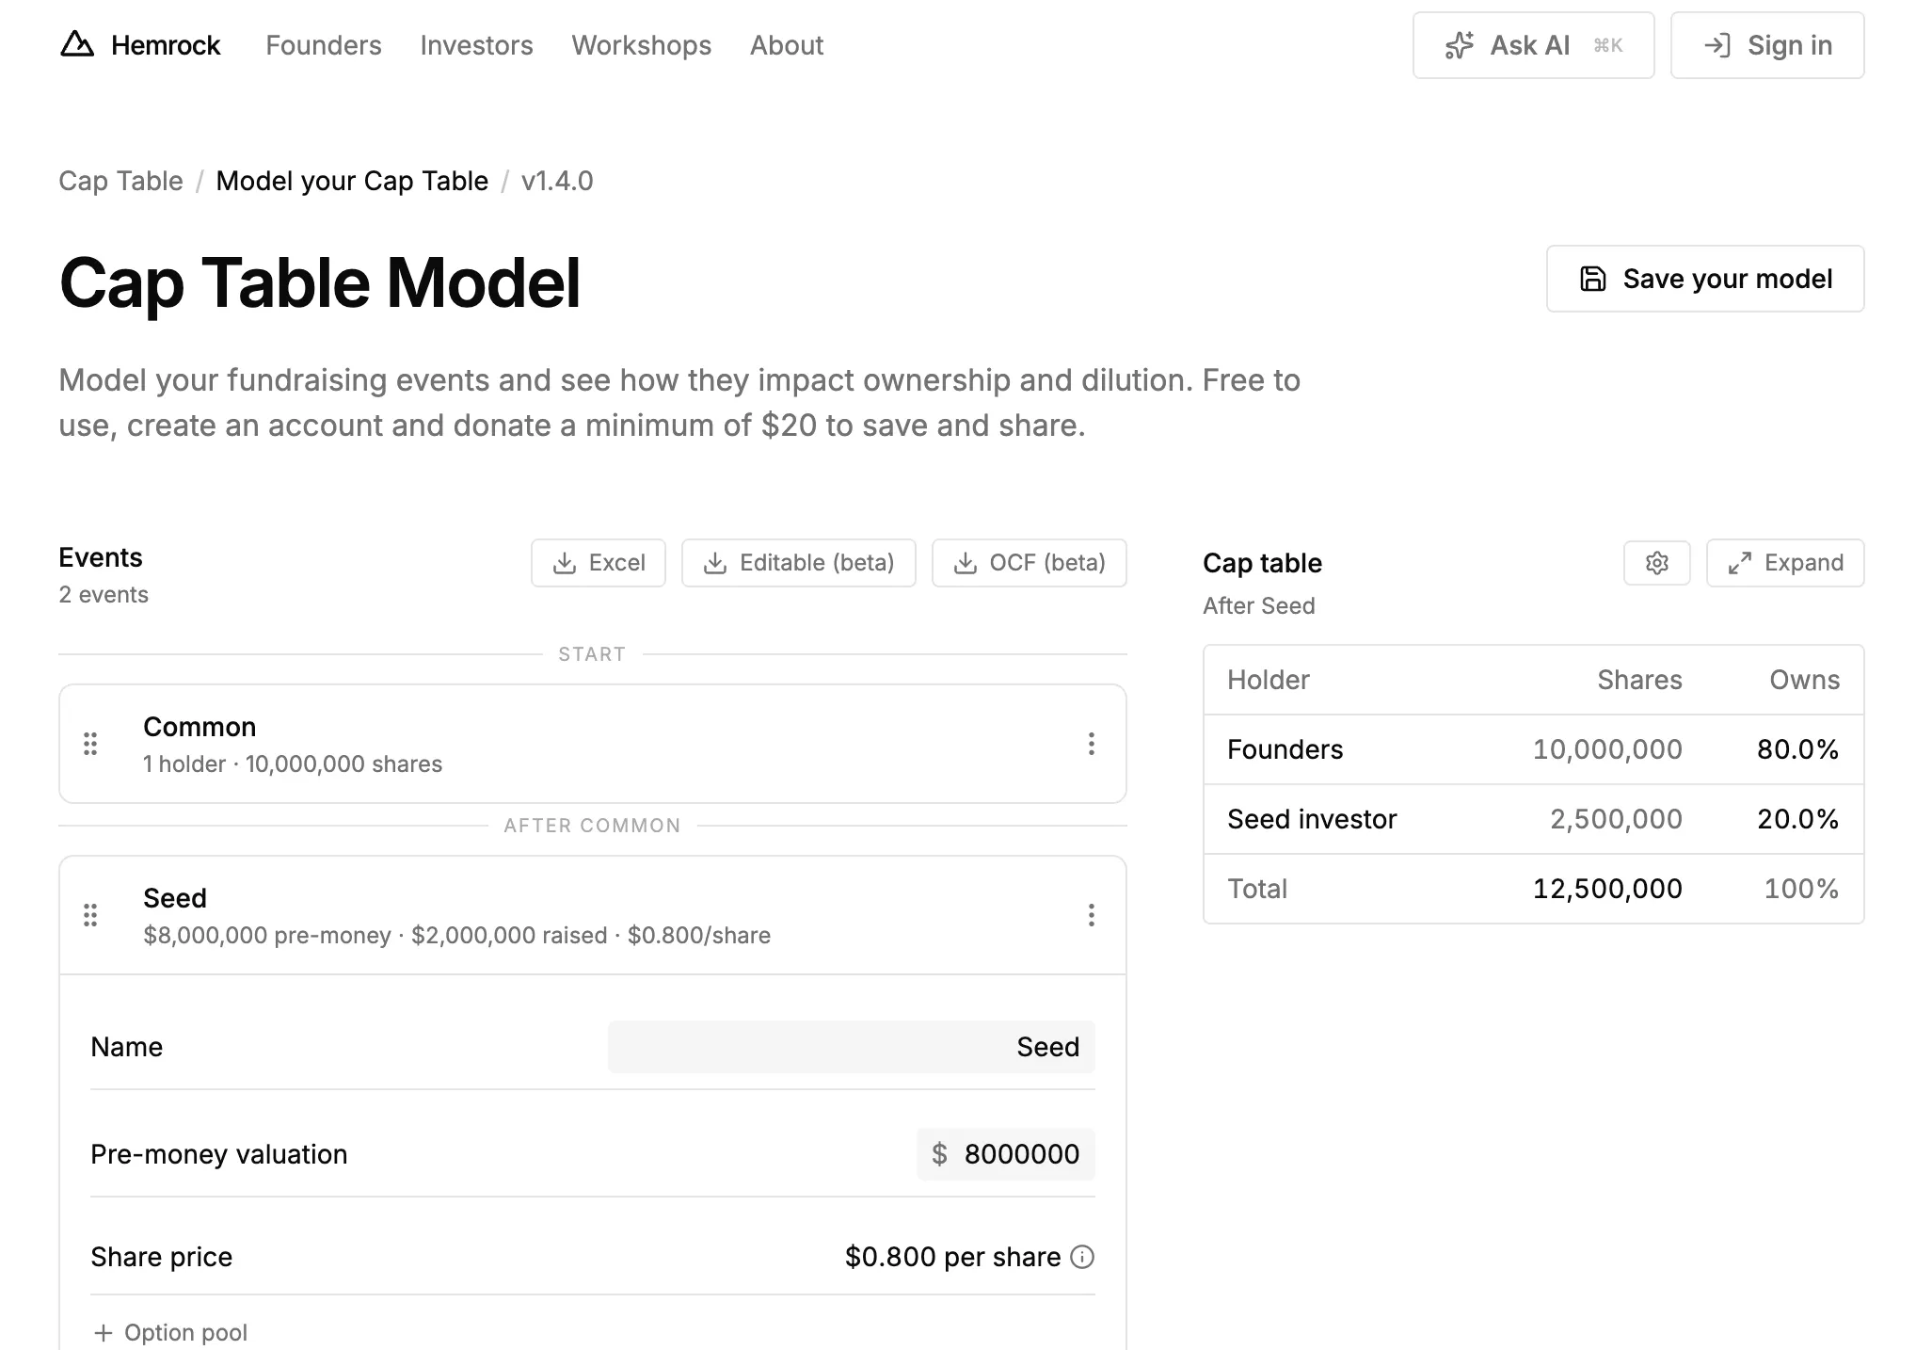Edit the Pre-money valuation field
The width and height of the screenshot is (1916, 1350).
point(1006,1154)
